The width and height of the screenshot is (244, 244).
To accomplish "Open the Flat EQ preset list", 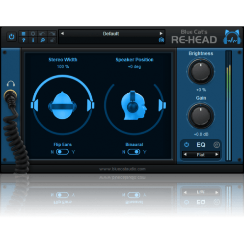I will point(201,155).
